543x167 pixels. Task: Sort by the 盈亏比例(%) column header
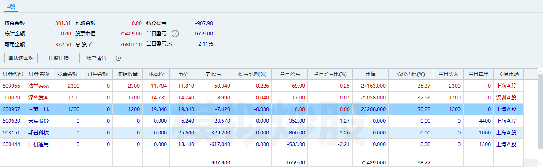pyautogui.click(x=252, y=74)
